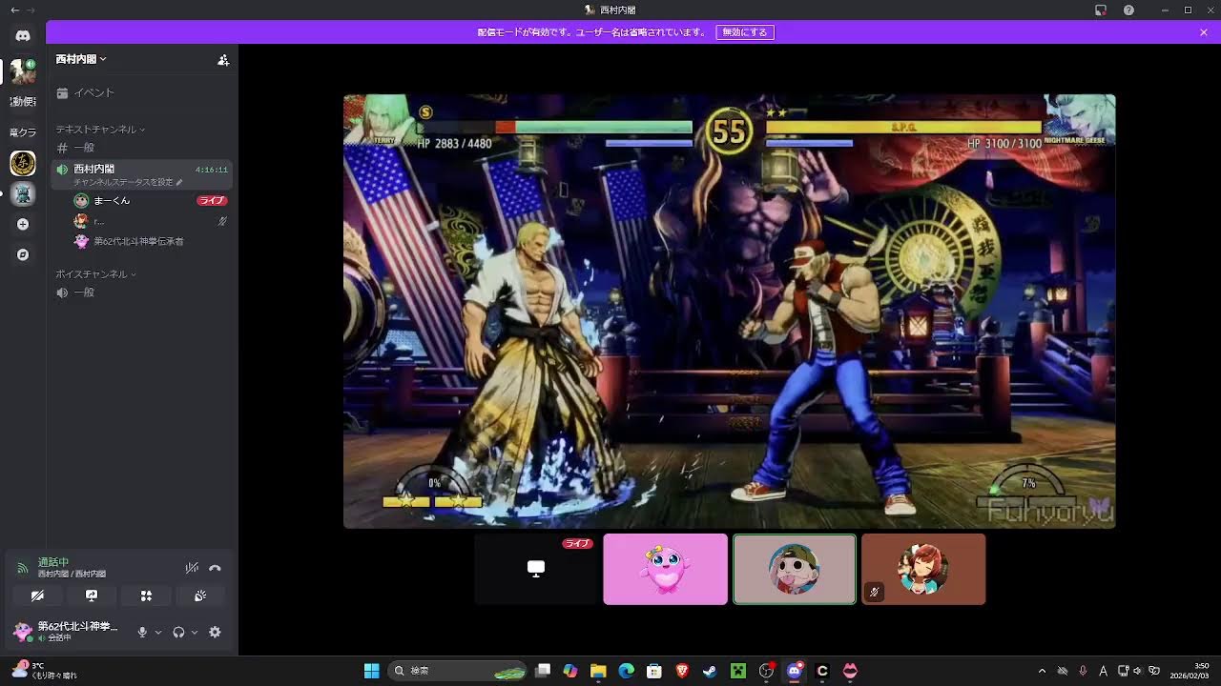
Task: Expand the 西村内閣 server name dropdown
Action: pyautogui.click(x=81, y=59)
